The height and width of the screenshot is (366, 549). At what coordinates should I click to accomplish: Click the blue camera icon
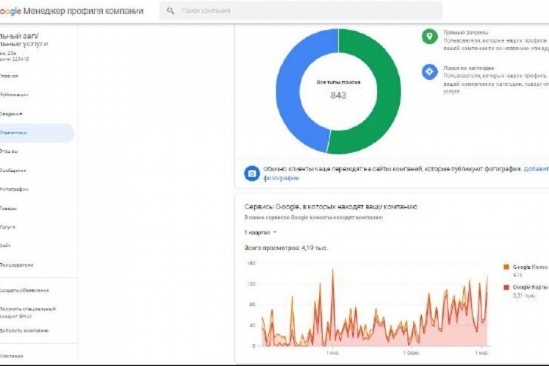point(252,173)
